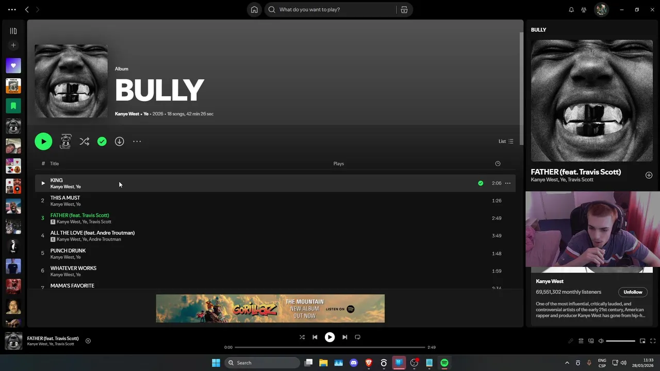Open Discord from the taskbar
Viewport: 660px width, 371px height.
354,363
